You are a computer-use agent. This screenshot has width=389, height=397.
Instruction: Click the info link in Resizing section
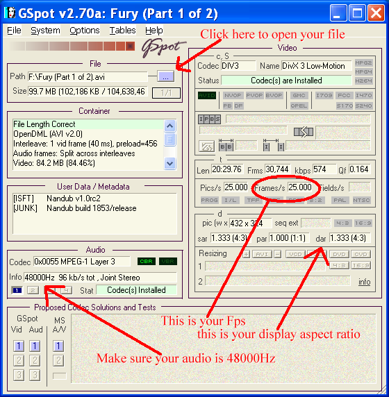point(364,282)
